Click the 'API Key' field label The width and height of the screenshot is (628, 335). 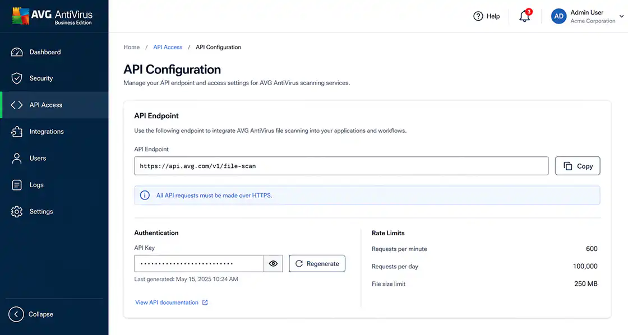[x=144, y=248]
